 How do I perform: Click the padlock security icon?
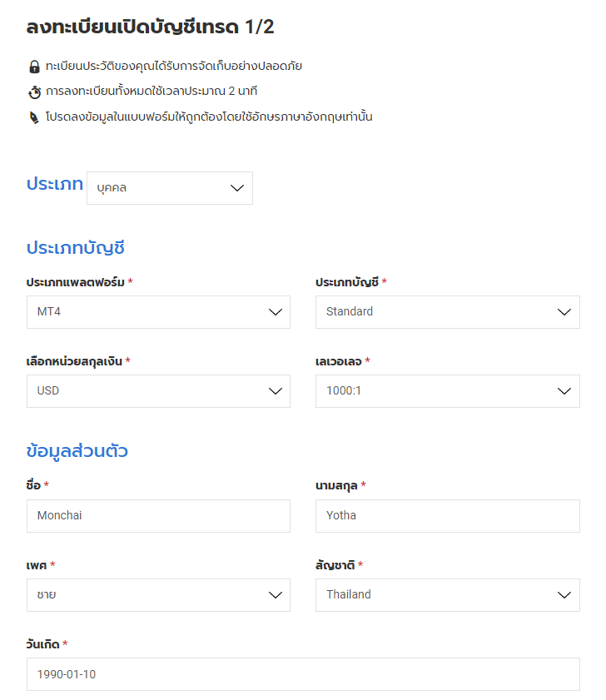[34, 67]
